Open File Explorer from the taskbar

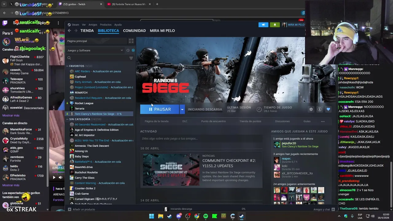[x=161, y=216]
